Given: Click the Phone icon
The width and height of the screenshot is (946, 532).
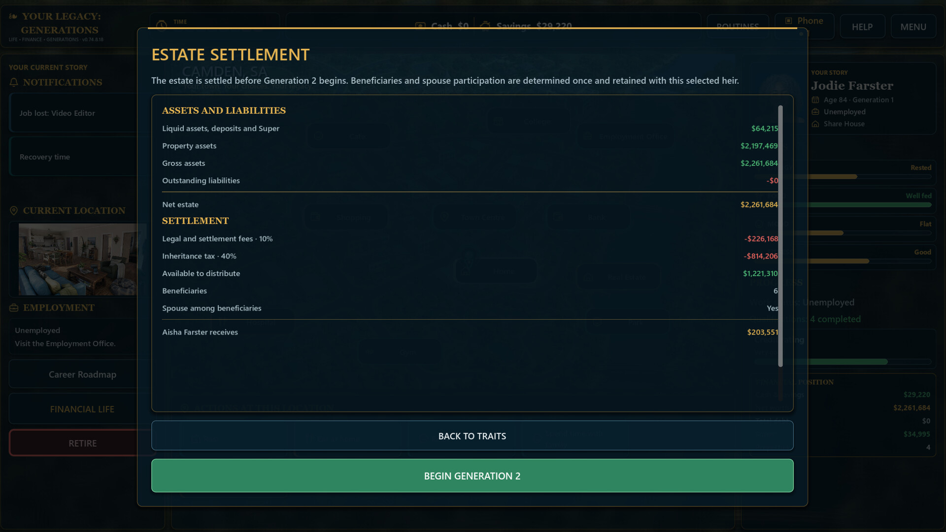Looking at the screenshot, I should 788,21.
